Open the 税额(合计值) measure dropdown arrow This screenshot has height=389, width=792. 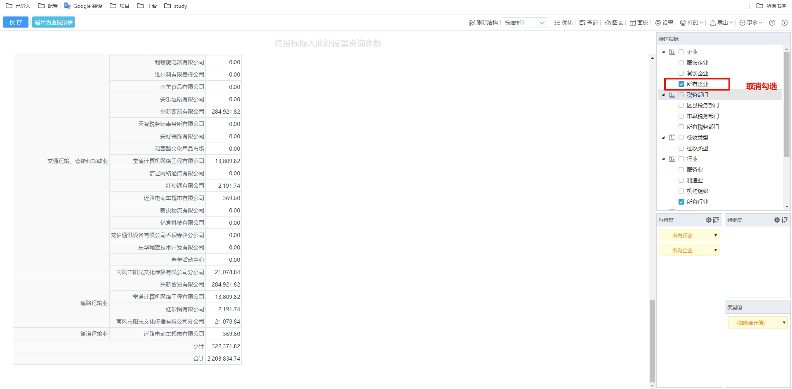784,323
